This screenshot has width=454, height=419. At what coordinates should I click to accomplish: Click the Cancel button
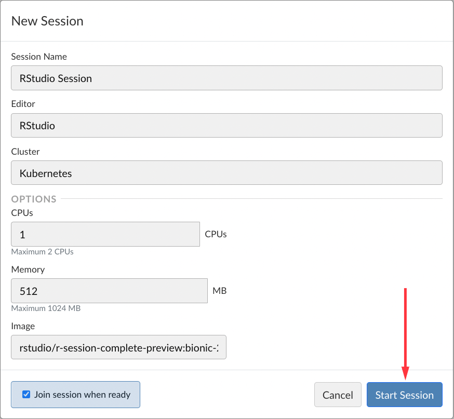tap(338, 395)
